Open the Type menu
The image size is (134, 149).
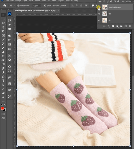pos(31,1)
